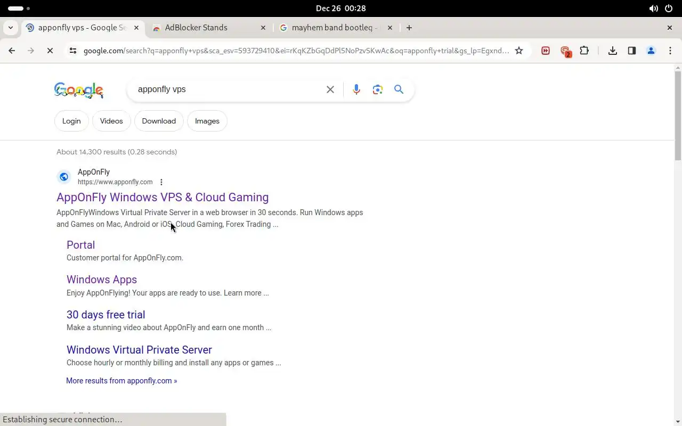
Task: Open the AdBlocker extension with badge 2
Action: pos(565,51)
